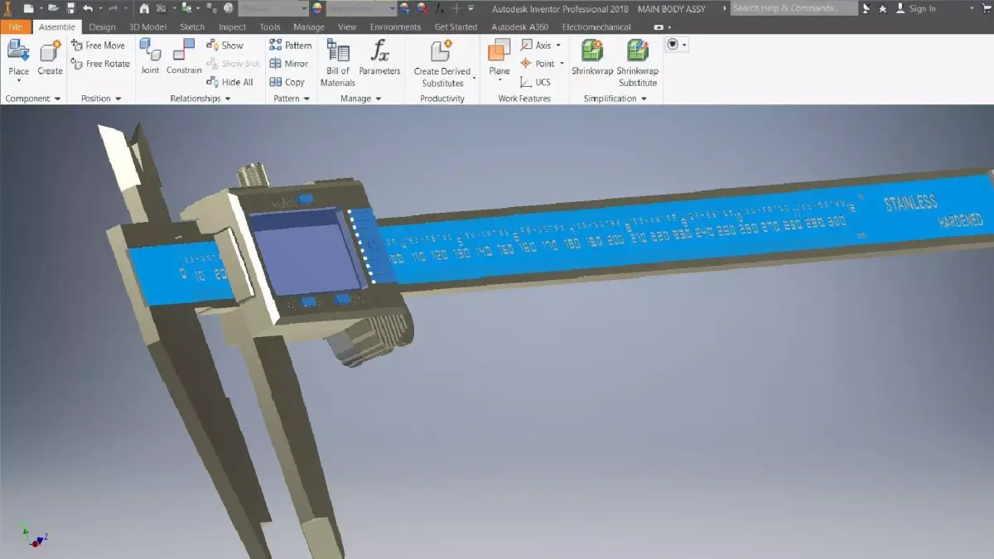This screenshot has height=559, width=994.
Task: Click the appearance color wheel icon
Action: (316, 8)
